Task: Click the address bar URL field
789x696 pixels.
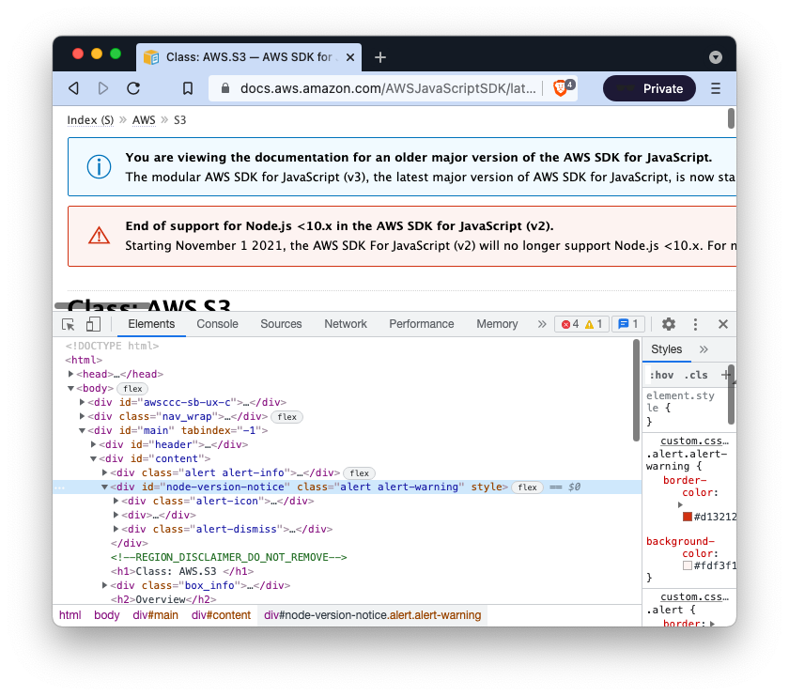Action: pyautogui.click(x=387, y=88)
